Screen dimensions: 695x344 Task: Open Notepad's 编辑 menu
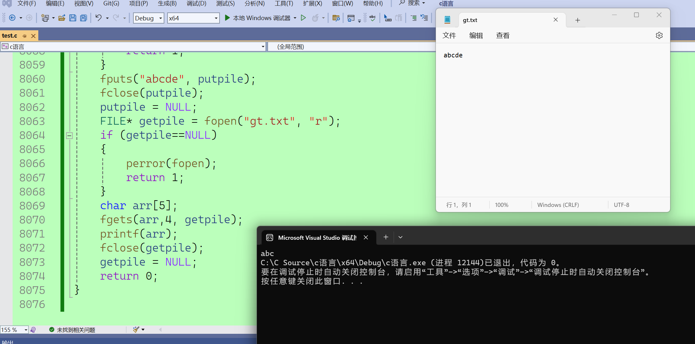[476, 35]
